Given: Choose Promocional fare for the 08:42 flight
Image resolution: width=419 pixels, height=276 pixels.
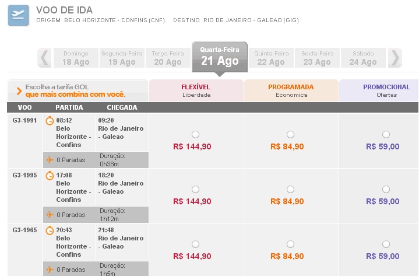Looking at the screenshot, I should click(x=385, y=134).
